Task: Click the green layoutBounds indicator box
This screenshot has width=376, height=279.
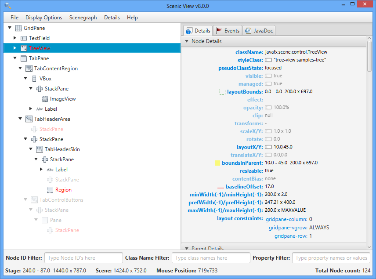Action: pyautogui.click(x=222, y=92)
